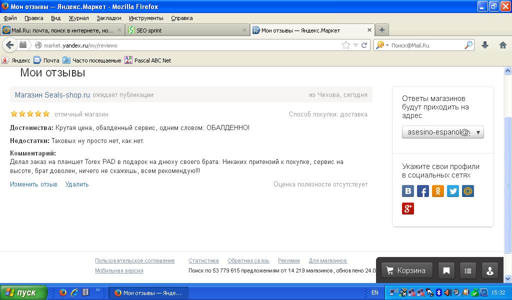Switch to the Mail.Ru tab

click(x=62, y=30)
